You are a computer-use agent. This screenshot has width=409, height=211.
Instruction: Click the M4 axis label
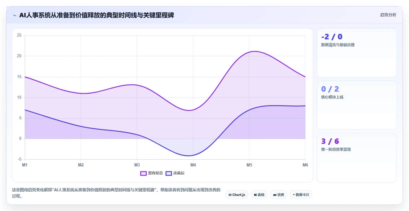point(193,165)
